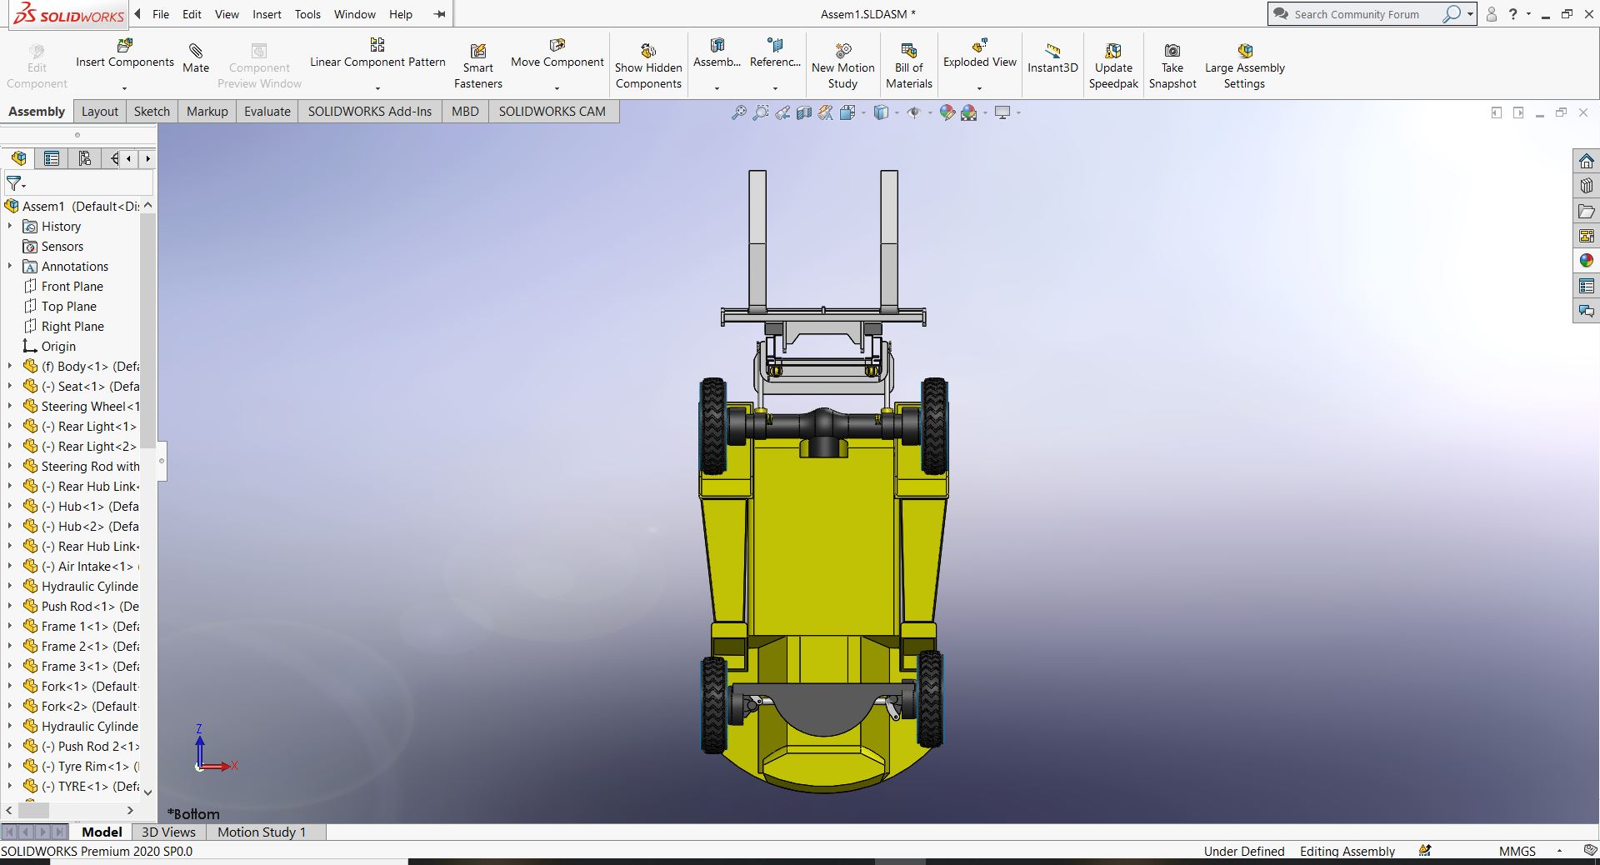Open the ConfigurationManager tab icon
Image resolution: width=1600 pixels, height=865 pixels.
coord(84,158)
